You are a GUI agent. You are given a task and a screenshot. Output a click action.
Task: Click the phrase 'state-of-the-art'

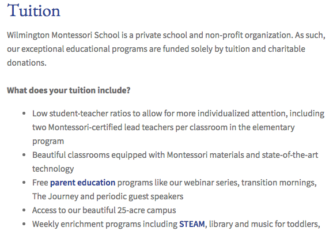[290, 155]
